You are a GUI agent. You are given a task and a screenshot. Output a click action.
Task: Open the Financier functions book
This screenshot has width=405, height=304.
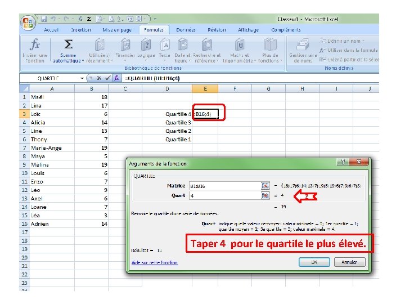click(x=125, y=51)
